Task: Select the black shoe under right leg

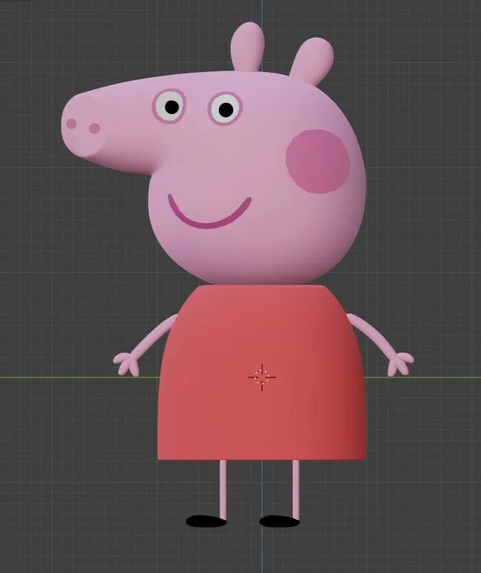Action: [x=279, y=521]
